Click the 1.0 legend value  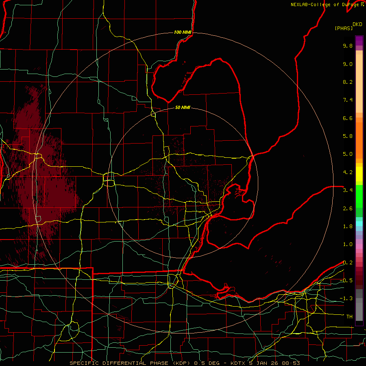tap(348, 244)
